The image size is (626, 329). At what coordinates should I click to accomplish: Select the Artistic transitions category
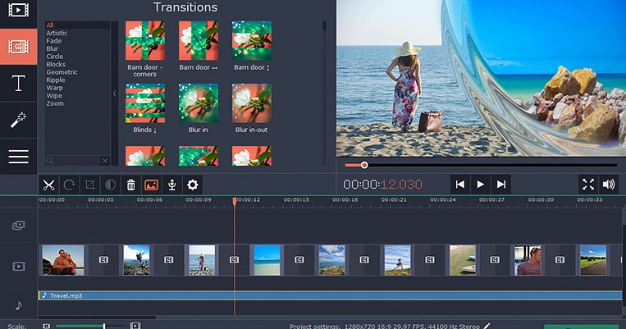(x=57, y=33)
